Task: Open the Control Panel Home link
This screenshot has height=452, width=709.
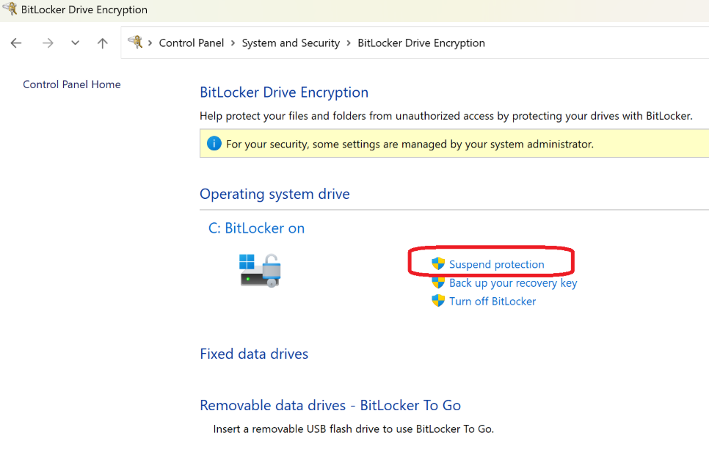Action: pos(72,84)
